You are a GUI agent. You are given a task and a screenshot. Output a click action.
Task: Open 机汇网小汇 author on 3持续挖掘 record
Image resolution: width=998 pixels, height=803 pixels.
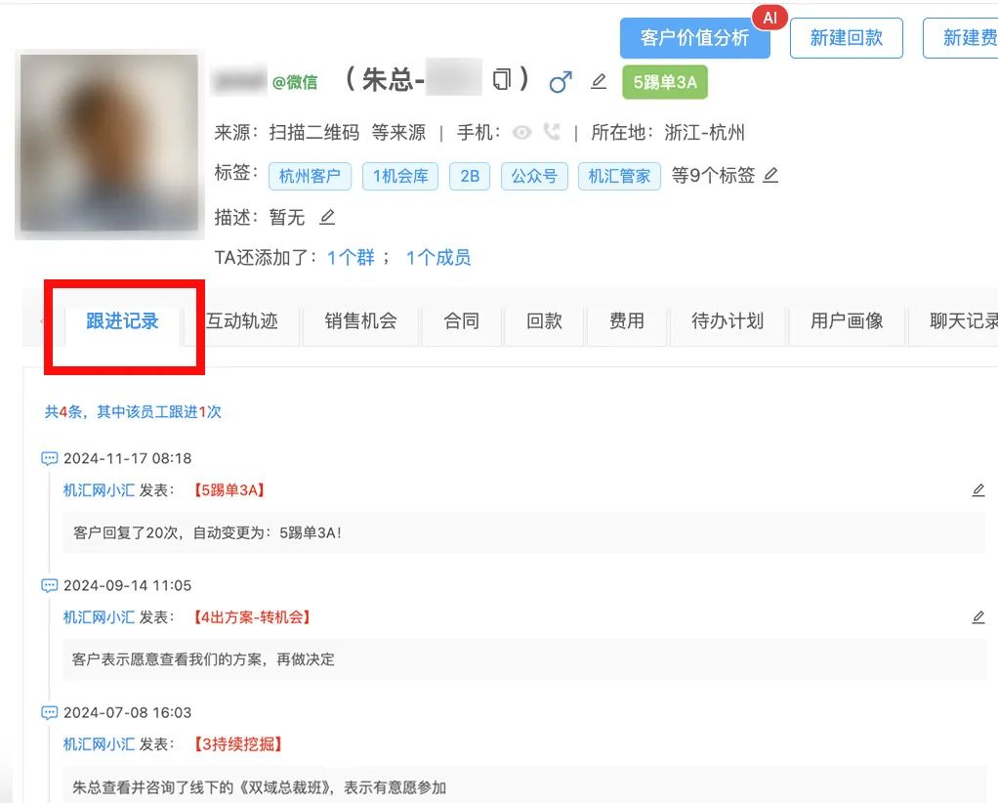click(99, 744)
